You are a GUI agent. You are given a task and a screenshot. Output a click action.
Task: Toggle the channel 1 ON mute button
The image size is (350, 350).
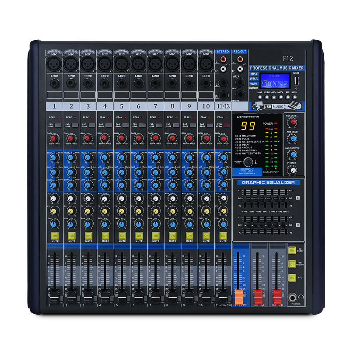[x=55, y=236]
